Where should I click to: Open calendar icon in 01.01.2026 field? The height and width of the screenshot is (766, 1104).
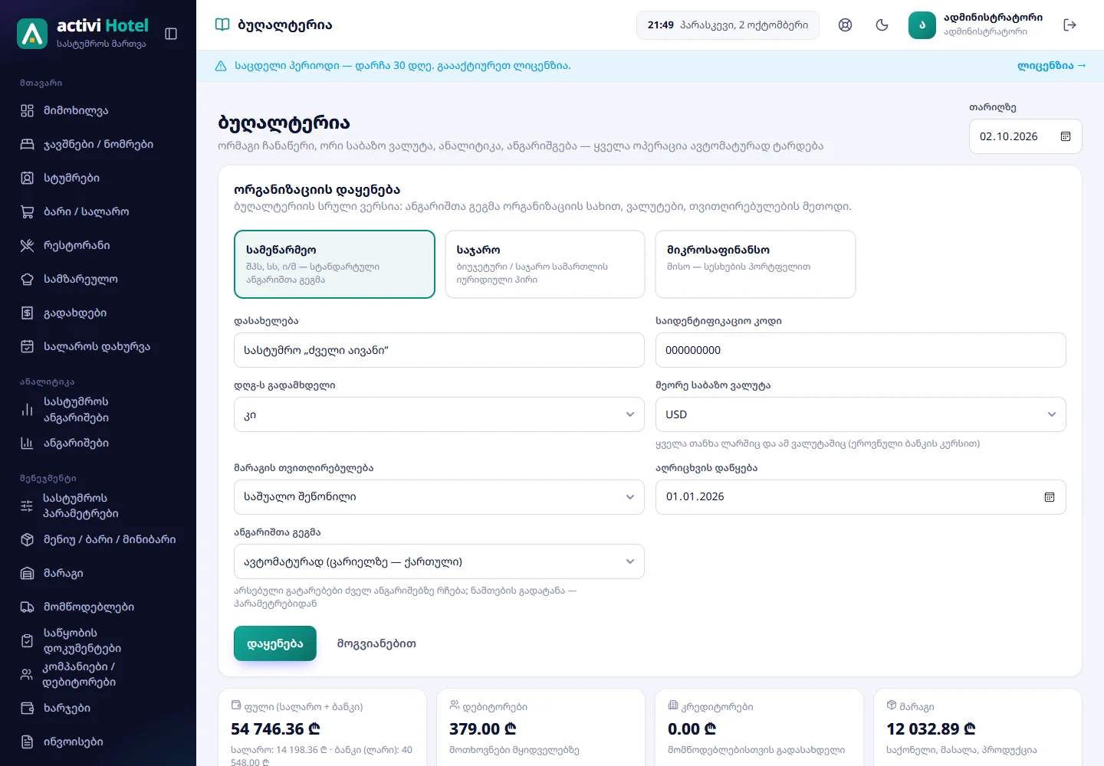tap(1050, 497)
